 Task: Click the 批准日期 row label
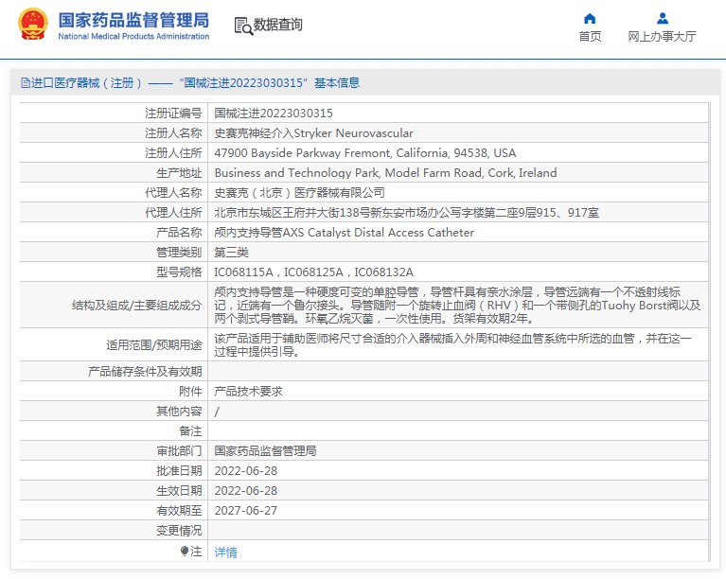click(179, 471)
